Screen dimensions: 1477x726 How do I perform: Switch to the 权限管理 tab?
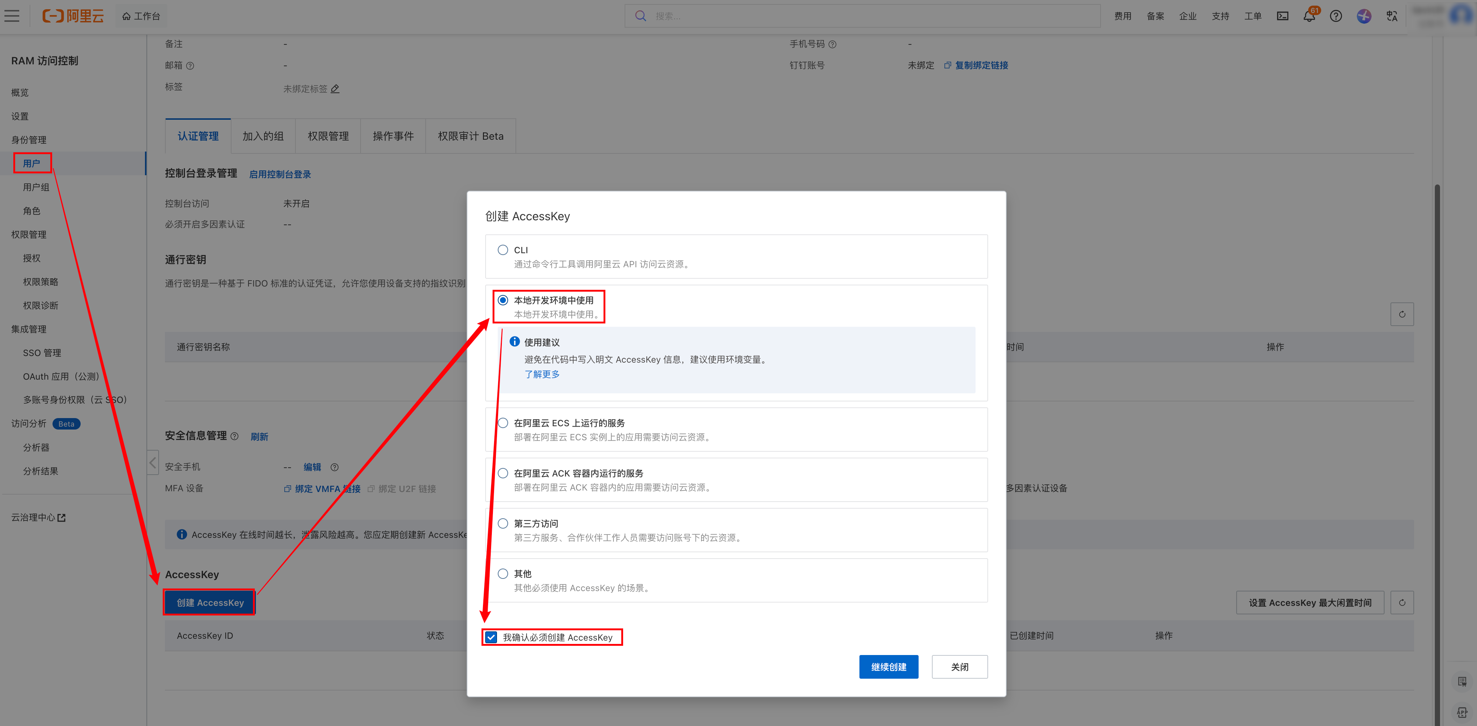(x=328, y=136)
